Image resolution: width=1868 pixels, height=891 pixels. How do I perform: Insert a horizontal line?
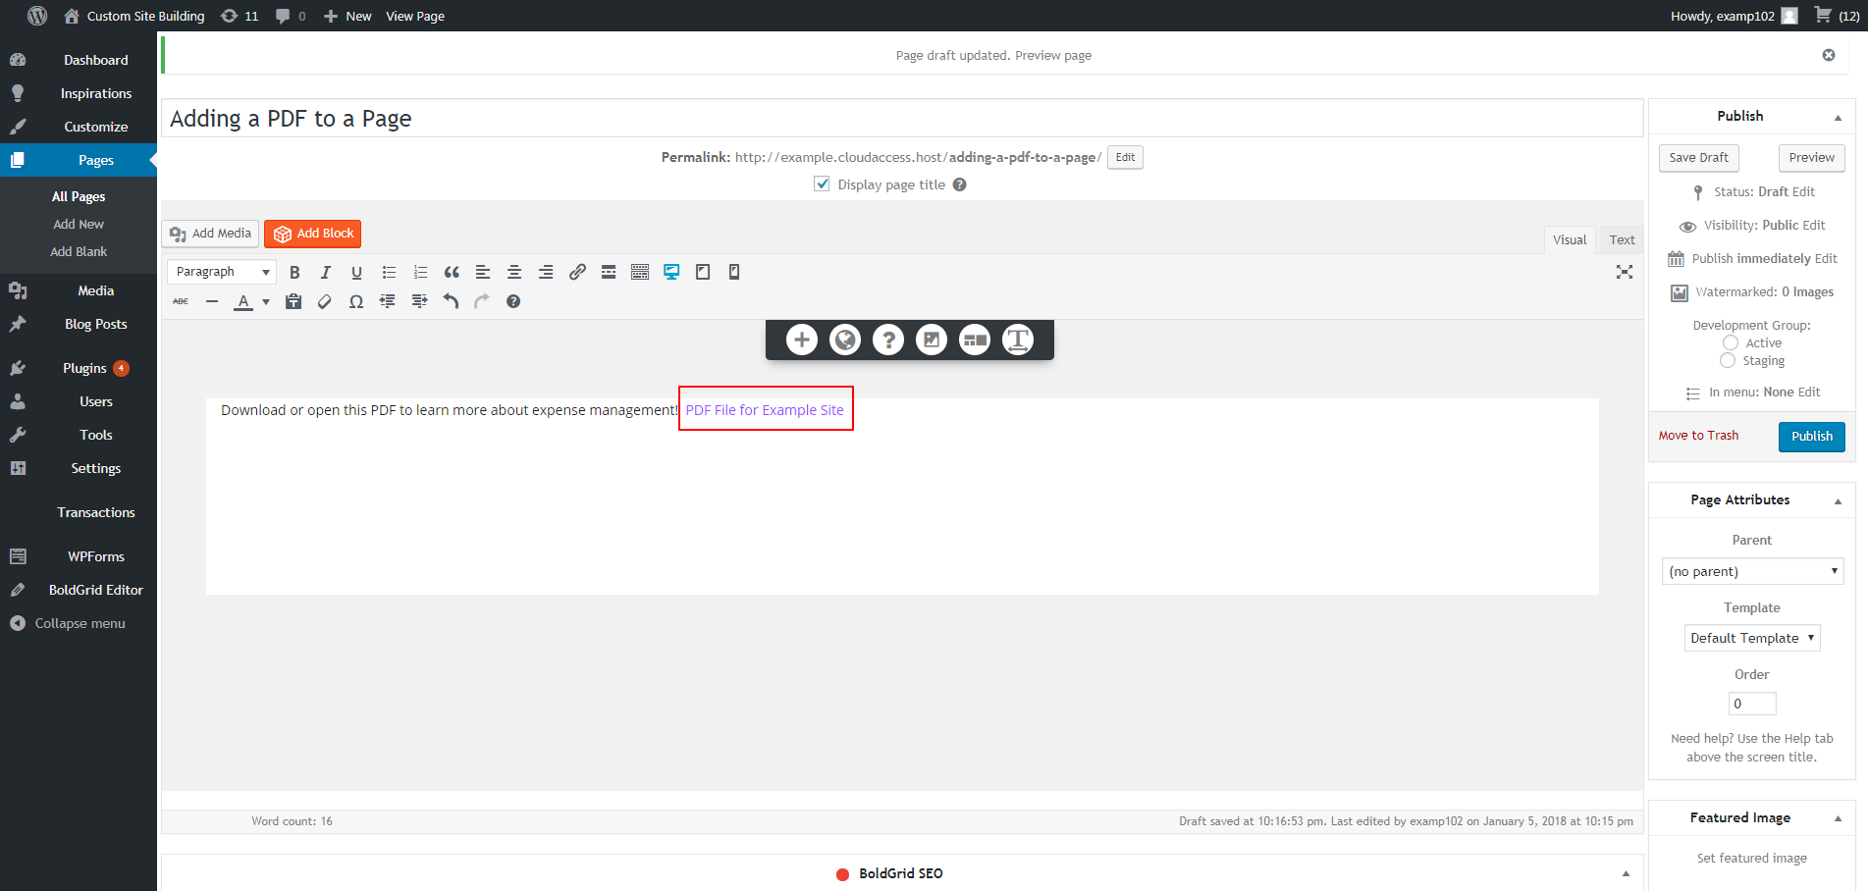(x=212, y=301)
